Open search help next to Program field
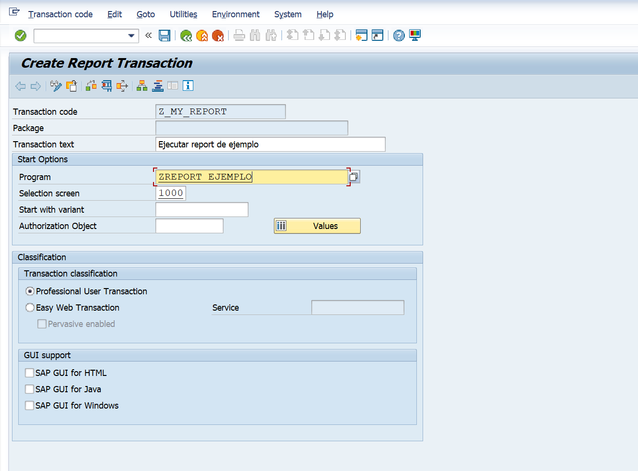This screenshot has width=638, height=471. [x=354, y=177]
